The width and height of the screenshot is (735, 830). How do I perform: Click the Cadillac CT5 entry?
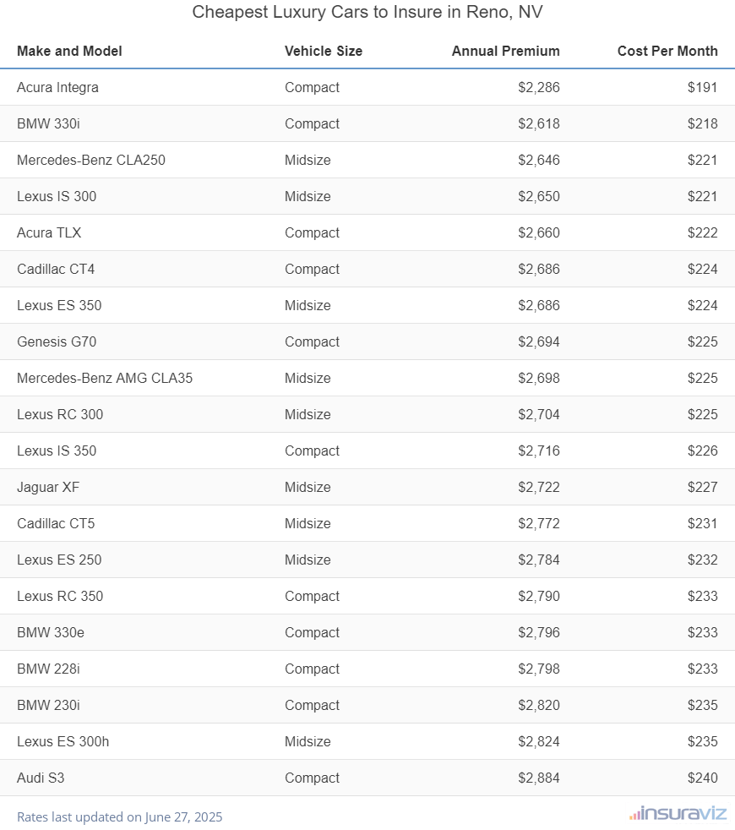click(x=56, y=523)
